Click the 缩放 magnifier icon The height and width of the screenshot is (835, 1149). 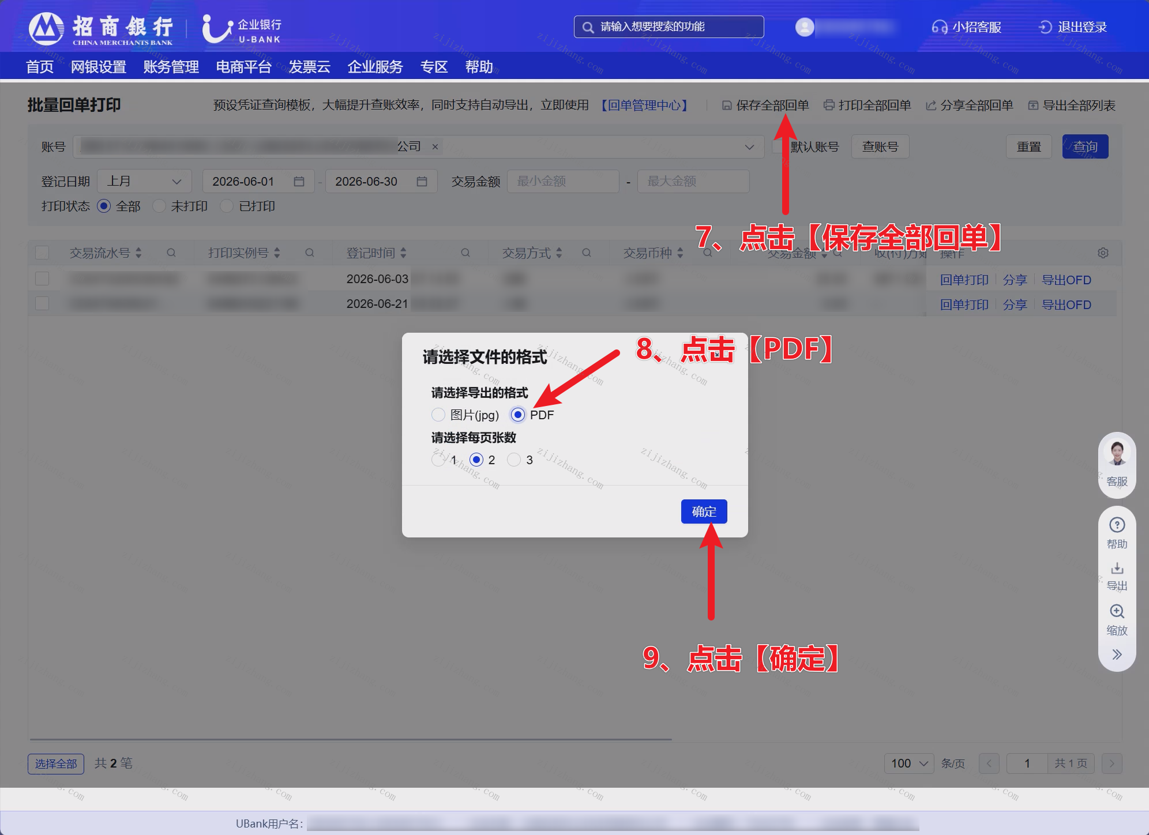pos(1117,611)
